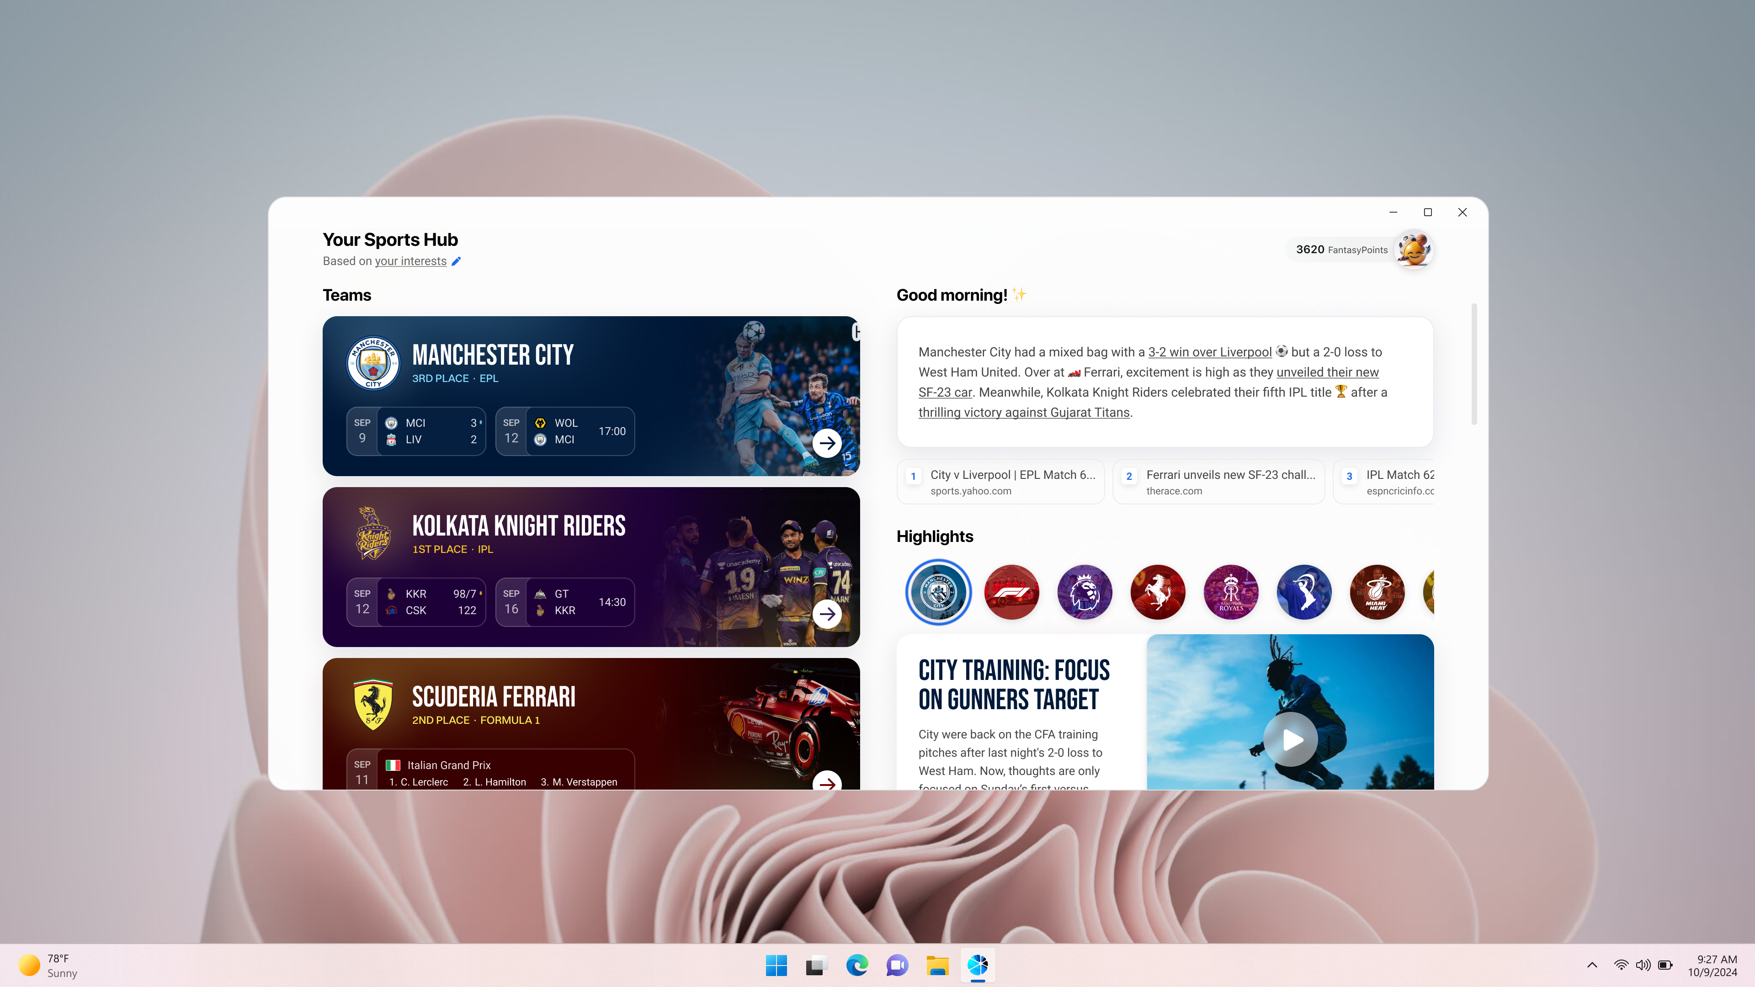Select Rajasthan Royals highlights circle
The width and height of the screenshot is (1755, 987).
1230,592
